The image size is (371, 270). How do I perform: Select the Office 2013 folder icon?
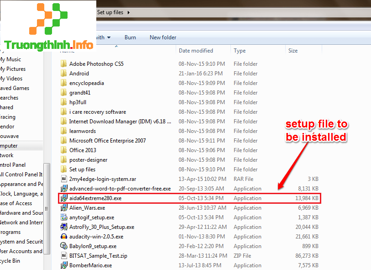click(63, 150)
